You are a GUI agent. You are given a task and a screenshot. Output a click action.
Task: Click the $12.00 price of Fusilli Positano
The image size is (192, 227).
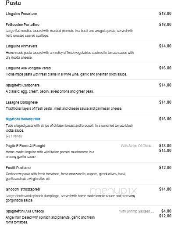tap(165, 168)
